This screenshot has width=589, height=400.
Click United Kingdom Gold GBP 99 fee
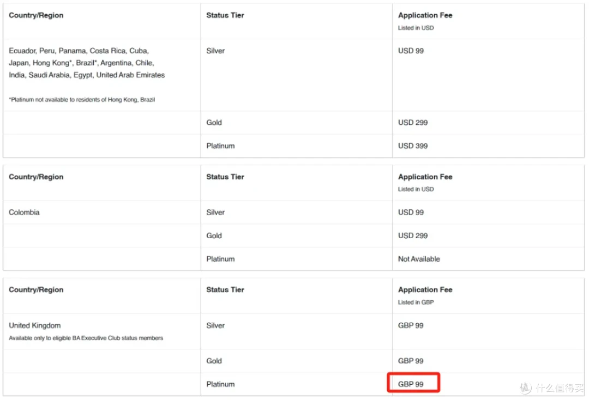coord(411,361)
